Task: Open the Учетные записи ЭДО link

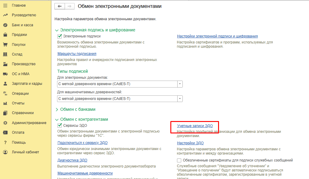Action: tap(195, 126)
